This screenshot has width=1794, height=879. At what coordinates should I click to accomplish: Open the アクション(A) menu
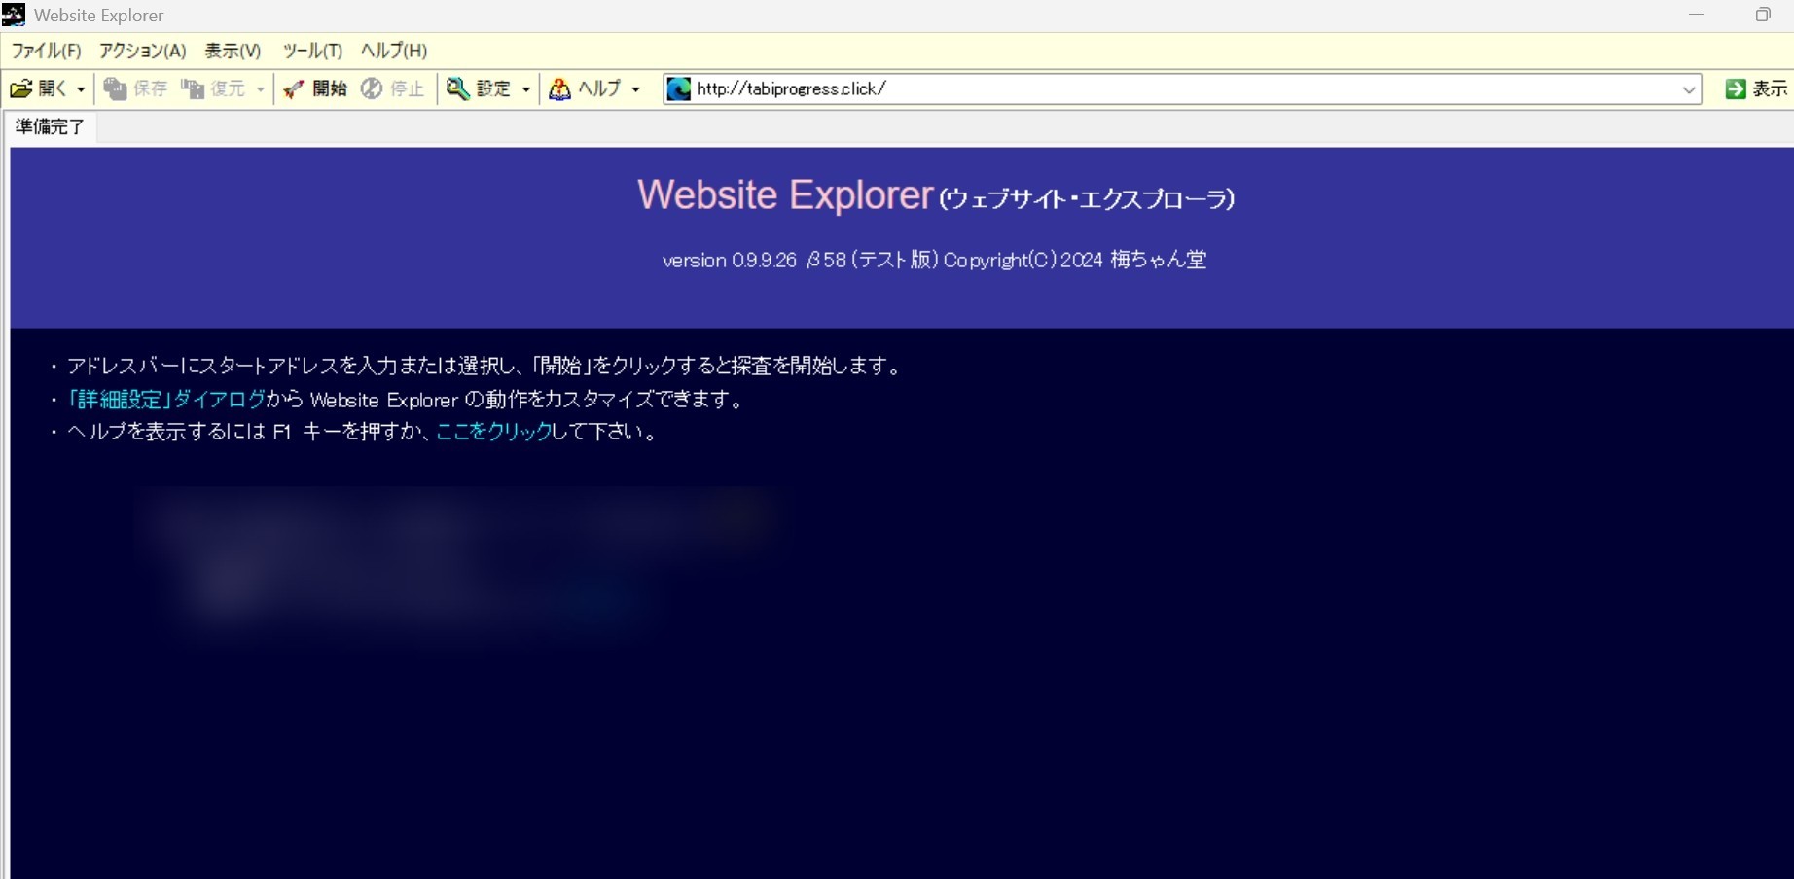142,51
